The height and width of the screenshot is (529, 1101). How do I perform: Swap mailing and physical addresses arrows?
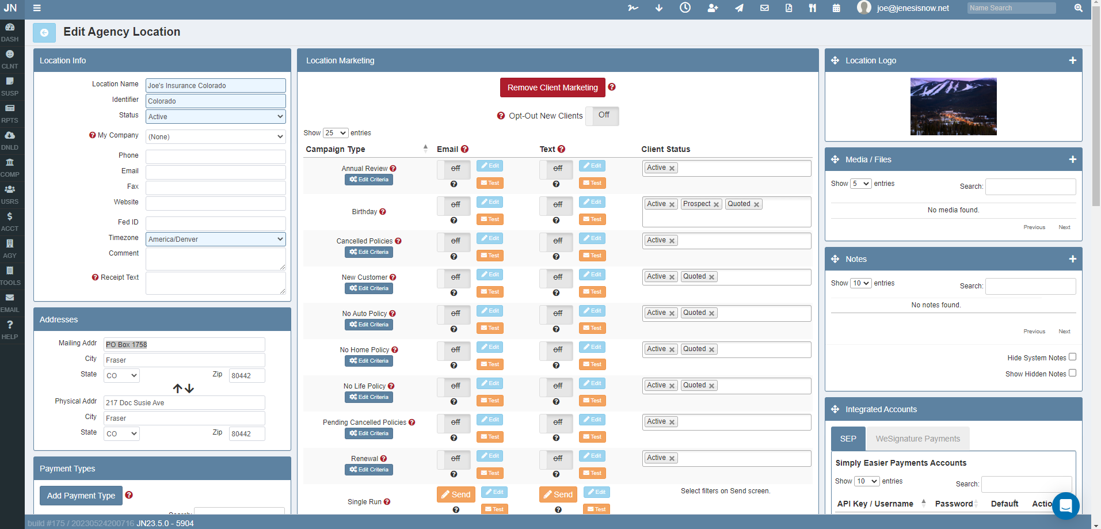[184, 389]
